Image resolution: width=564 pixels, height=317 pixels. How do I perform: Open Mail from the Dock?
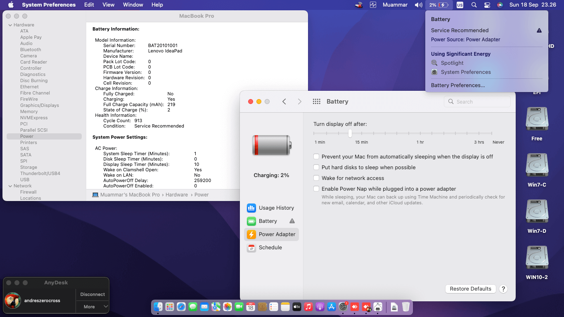tap(204, 307)
